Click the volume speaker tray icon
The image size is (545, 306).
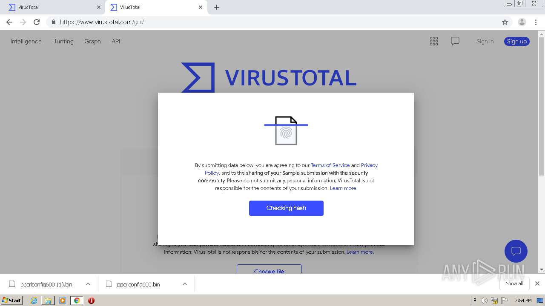pyautogui.click(x=484, y=300)
